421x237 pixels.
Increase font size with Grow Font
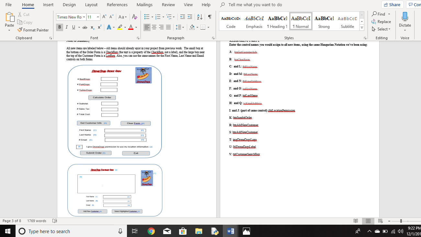[104, 17]
